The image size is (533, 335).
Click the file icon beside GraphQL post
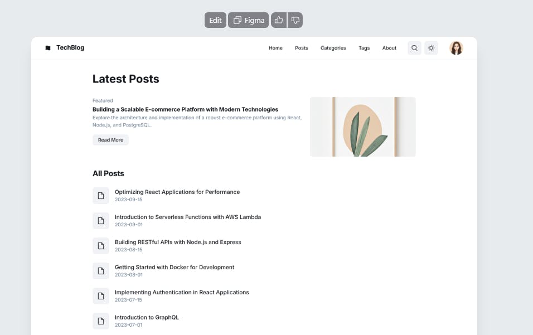click(101, 321)
